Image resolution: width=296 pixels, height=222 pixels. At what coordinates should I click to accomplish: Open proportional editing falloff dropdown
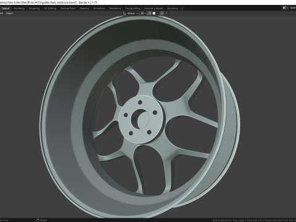(x=167, y=14)
